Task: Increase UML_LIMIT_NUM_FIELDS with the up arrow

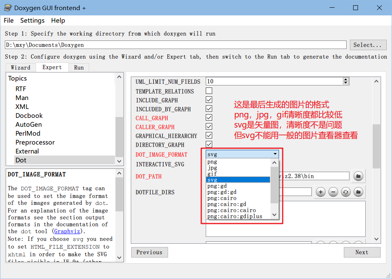Action: pos(345,80)
